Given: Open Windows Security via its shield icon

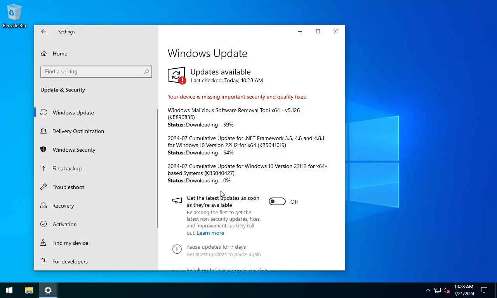Looking at the screenshot, I should click(x=43, y=150).
